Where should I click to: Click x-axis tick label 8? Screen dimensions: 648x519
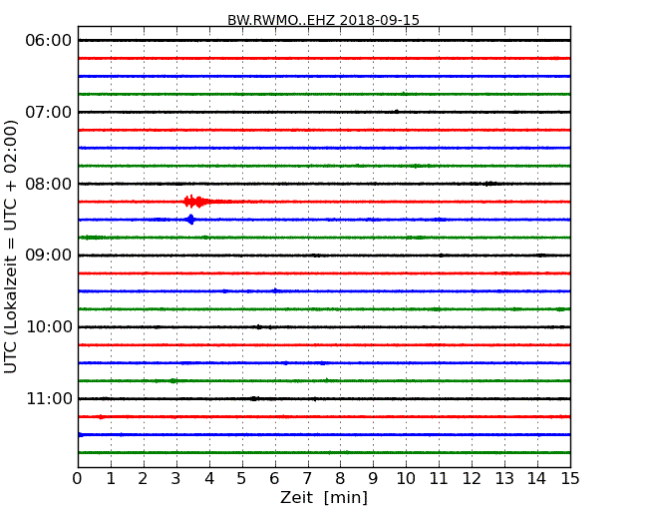(x=340, y=479)
